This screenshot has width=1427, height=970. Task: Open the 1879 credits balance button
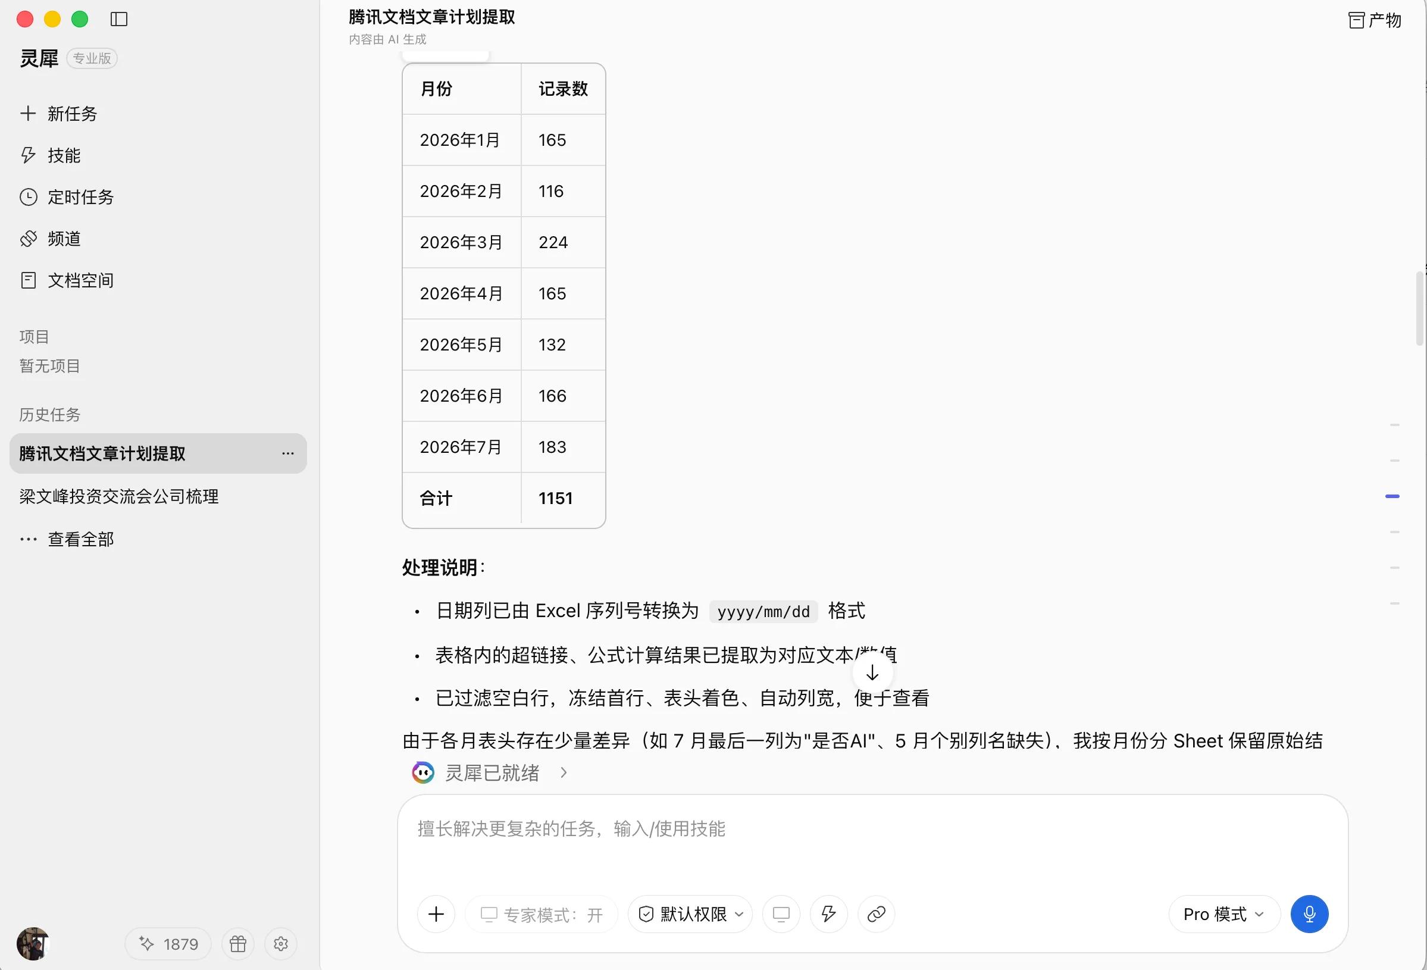point(168,944)
